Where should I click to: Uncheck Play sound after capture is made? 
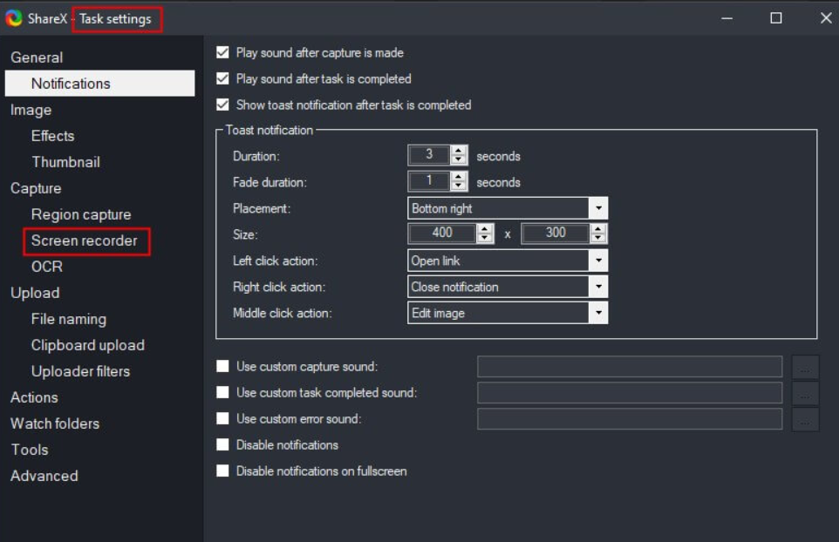coord(223,53)
